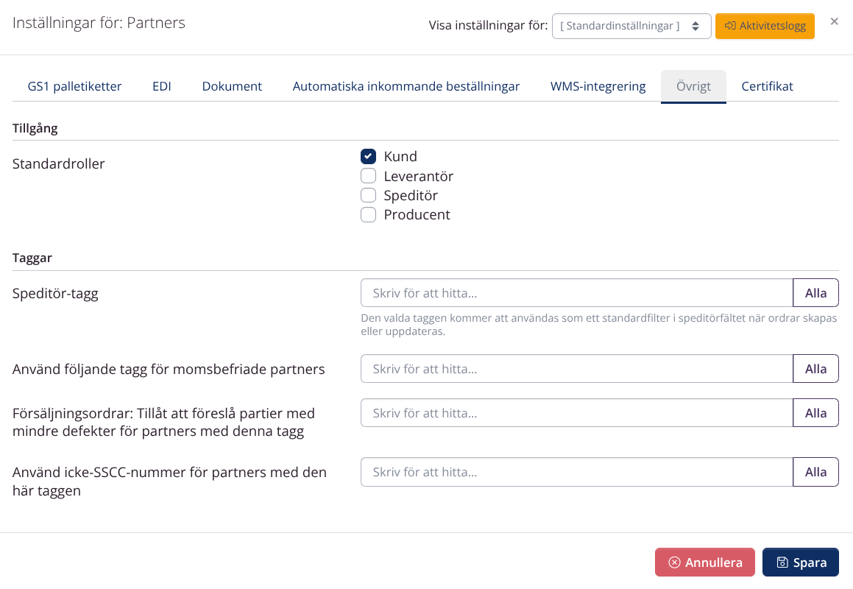The image size is (853, 589).
Task: Click the Aktivitetslogg icon button
Action: tap(730, 26)
